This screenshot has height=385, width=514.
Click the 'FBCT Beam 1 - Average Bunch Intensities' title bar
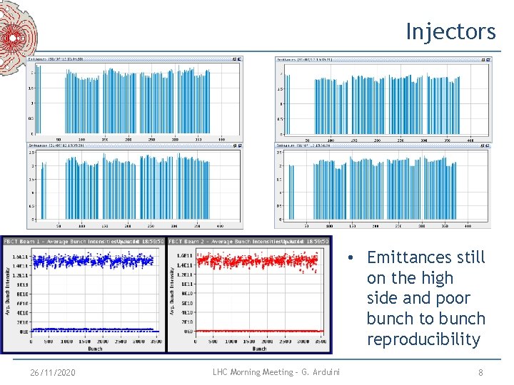[84, 242]
